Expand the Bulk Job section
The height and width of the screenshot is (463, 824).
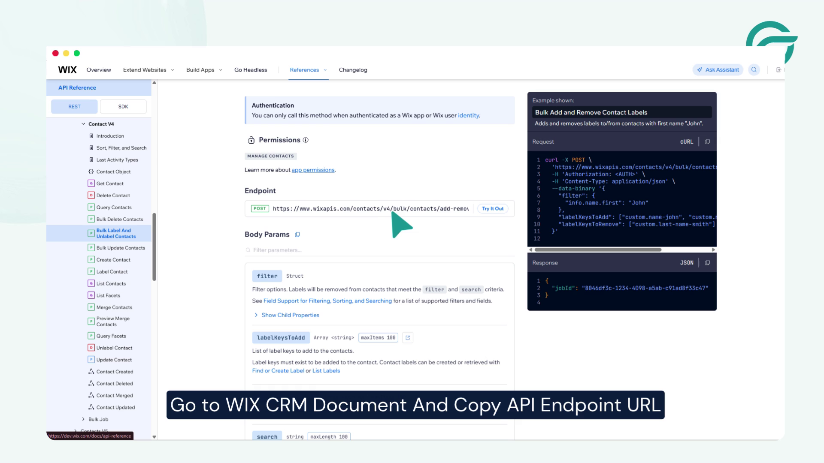coord(83,419)
